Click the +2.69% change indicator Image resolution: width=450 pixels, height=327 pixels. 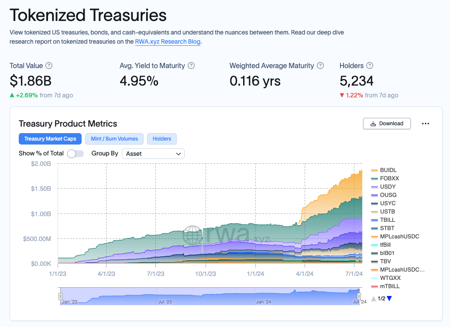(x=24, y=95)
